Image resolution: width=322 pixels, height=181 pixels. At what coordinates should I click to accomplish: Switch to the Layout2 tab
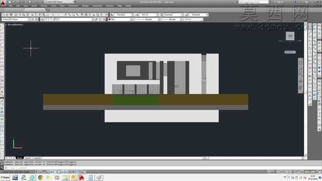coord(38,158)
